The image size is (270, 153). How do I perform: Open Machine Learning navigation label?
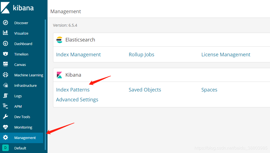point(29,75)
